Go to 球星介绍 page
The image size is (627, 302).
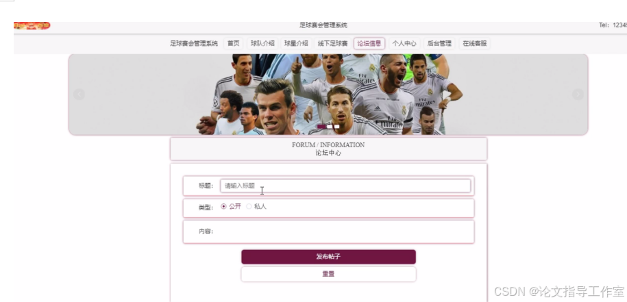[296, 44]
